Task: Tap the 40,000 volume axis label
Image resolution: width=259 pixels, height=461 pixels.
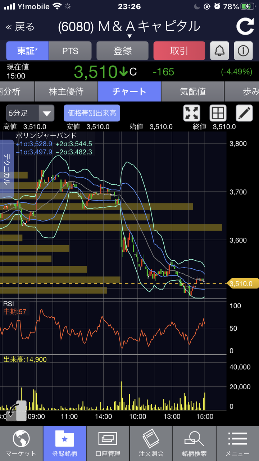Action: 240,367
